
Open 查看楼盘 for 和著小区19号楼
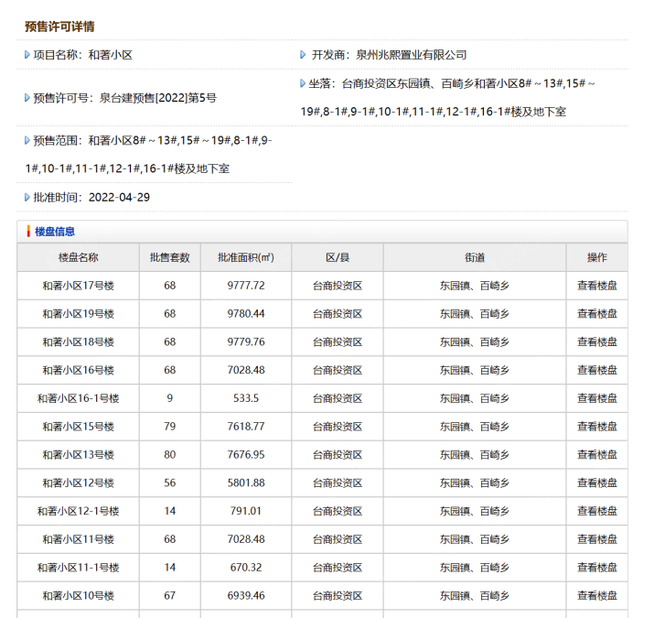click(597, 314)
